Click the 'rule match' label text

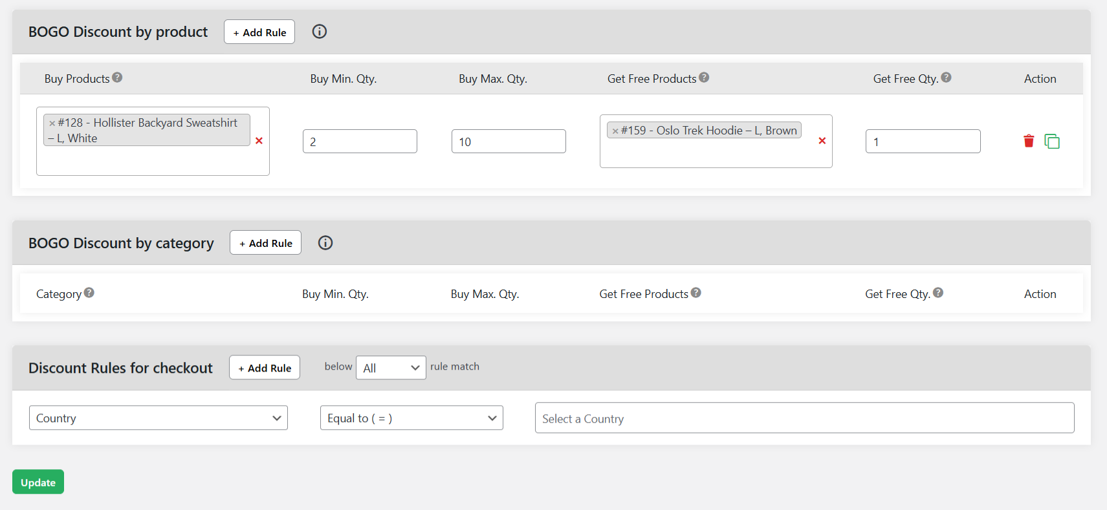point(455,367)
